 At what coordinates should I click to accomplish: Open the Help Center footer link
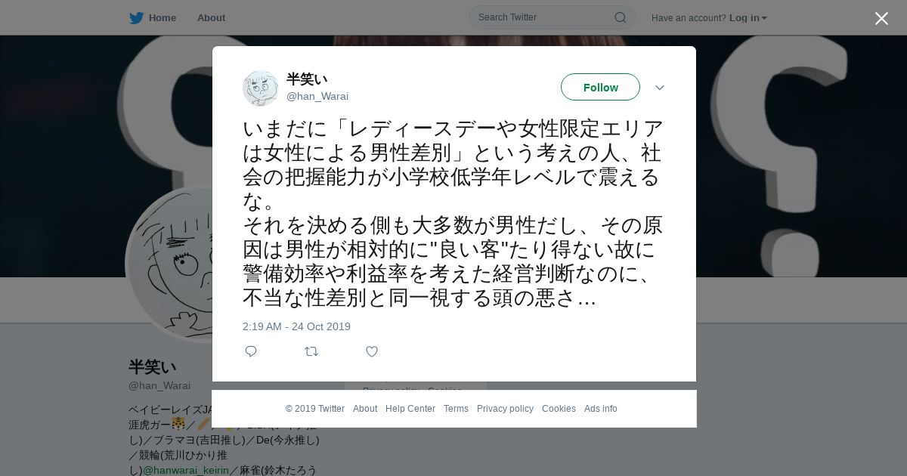coord(410,409)
